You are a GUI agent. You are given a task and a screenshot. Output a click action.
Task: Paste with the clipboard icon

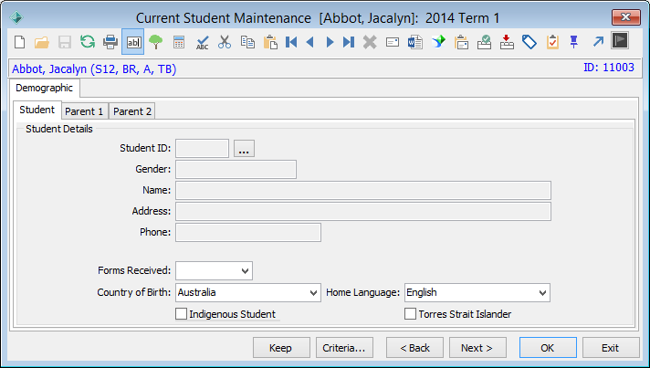(270, 42)
